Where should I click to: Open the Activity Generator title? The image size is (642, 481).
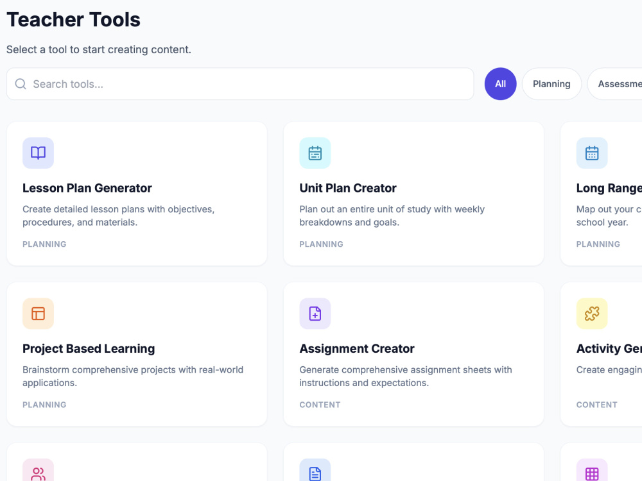pos(609,349)
